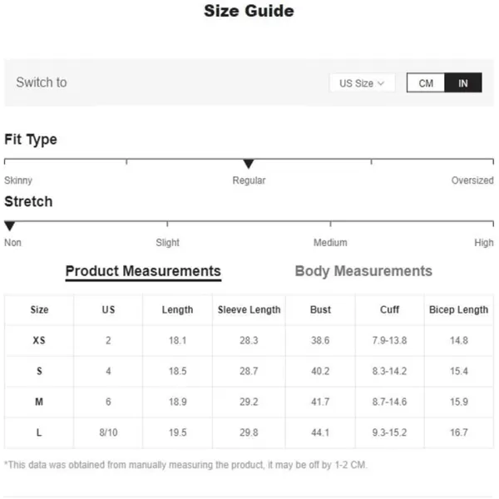Click the S size row label
This screenshot has height=499, width=499.
pyautogui.click(x=39, y=371)
